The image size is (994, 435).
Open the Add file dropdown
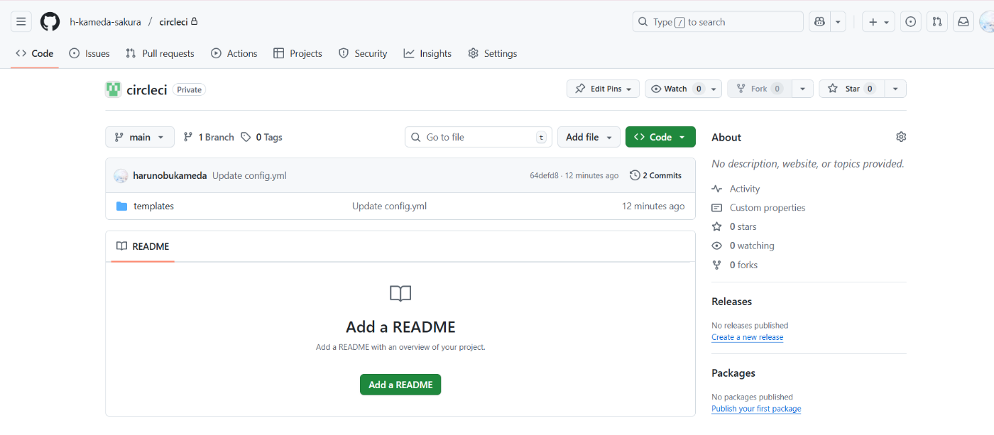[589, 137]
